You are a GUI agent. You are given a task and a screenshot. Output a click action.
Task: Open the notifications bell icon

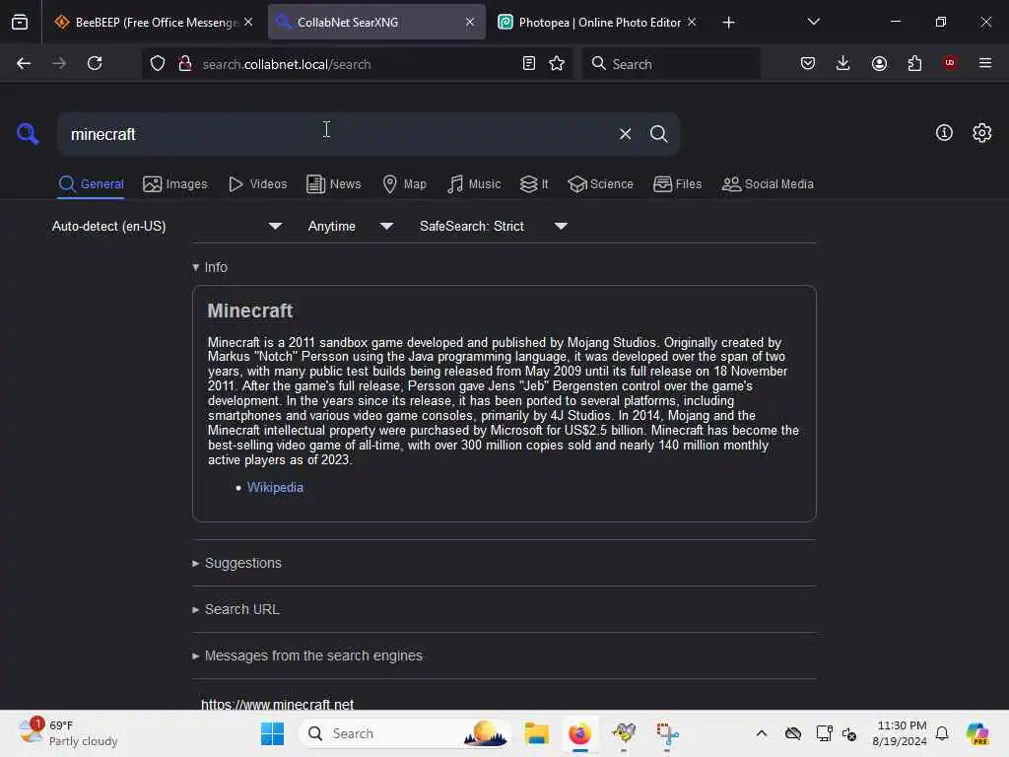point(942,733)
